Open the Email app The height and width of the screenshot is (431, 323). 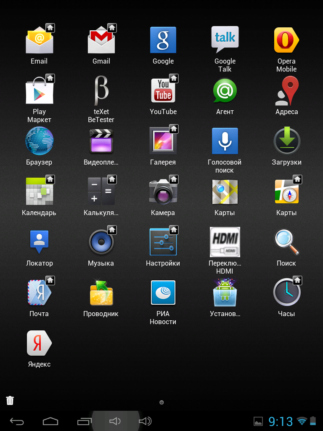(39, 40)
